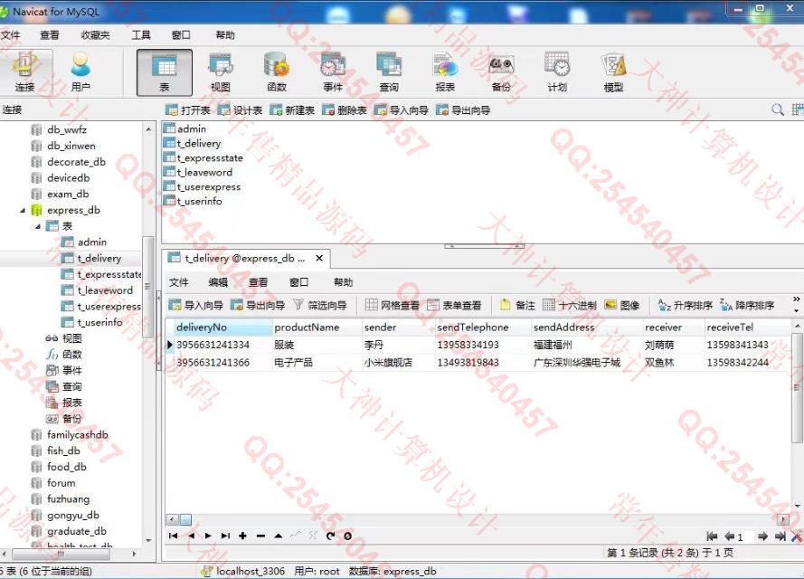Switch to 网格查看 (Grid View)

pyautogui.click(x=393, y=305)
